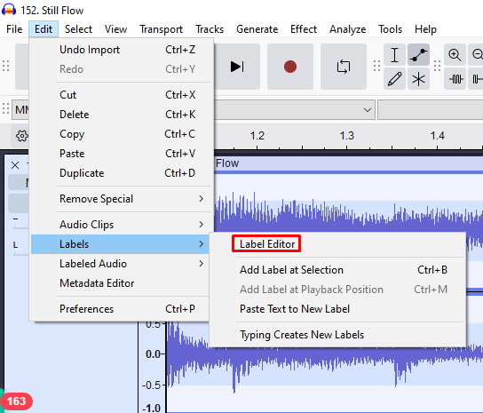This screenshot has width=483, height=413.
Task: Expand the Labels submenu
Action: point(120,244)
